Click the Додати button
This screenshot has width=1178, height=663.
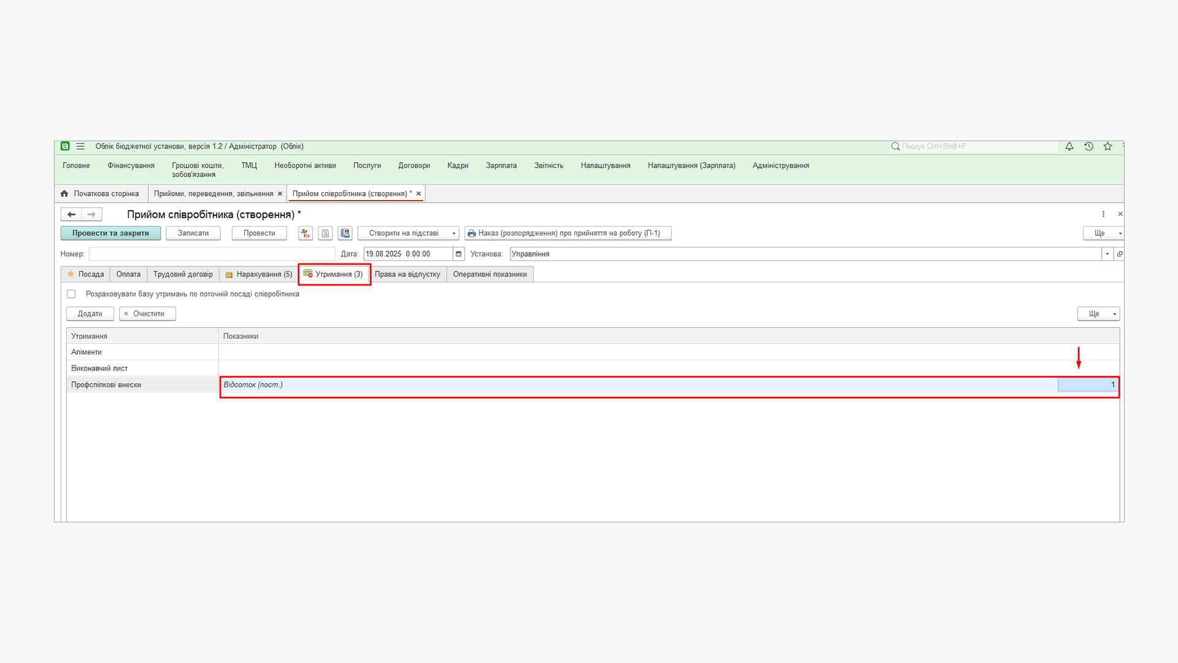click(x=90, y=314)
